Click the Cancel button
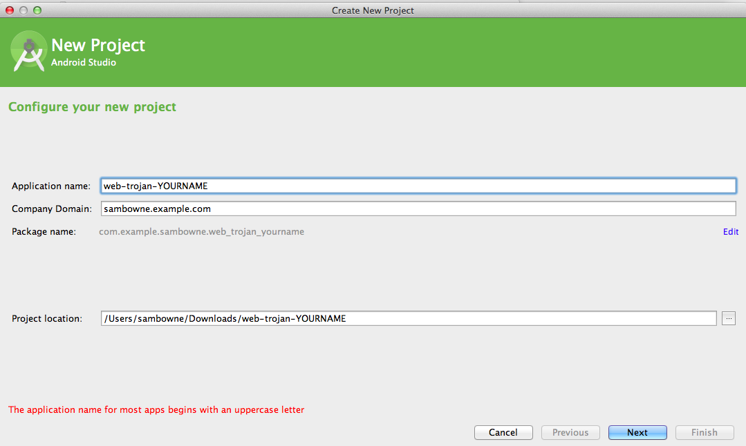This screenshot has height=446, width=746. pos(503,432)
